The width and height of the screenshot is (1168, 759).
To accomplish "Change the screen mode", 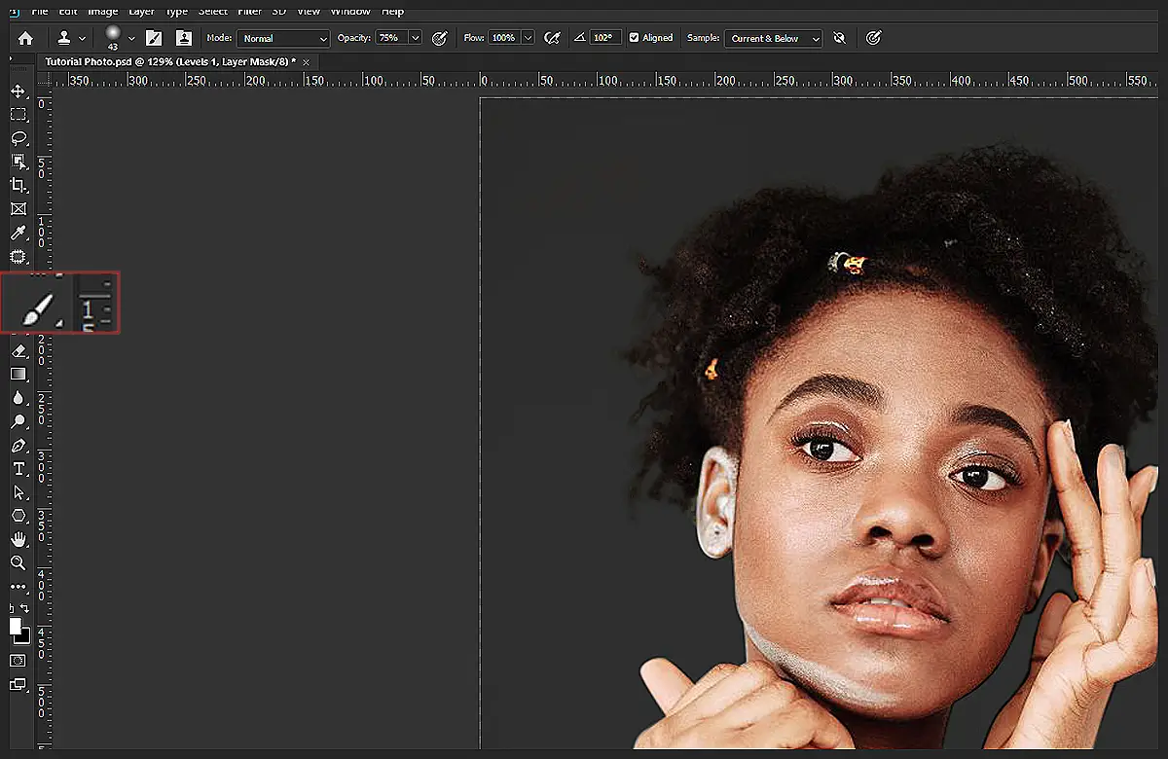I will point(18,684).
